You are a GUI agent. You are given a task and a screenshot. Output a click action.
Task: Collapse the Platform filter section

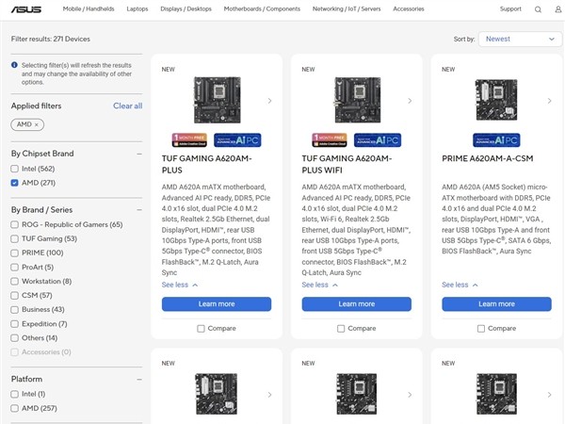(x=139, y=380)
